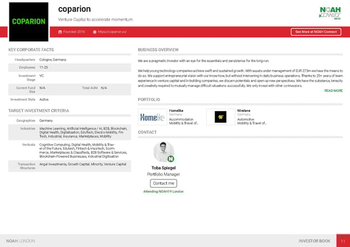Click the TARGET INVESTMENT CRITERIA heading
The width and height of the screenshot is (350, 247).
tap(38, 111)
